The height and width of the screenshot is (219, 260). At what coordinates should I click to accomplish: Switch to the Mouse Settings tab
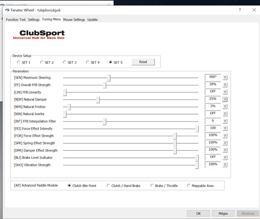click(x=74, y=19)
